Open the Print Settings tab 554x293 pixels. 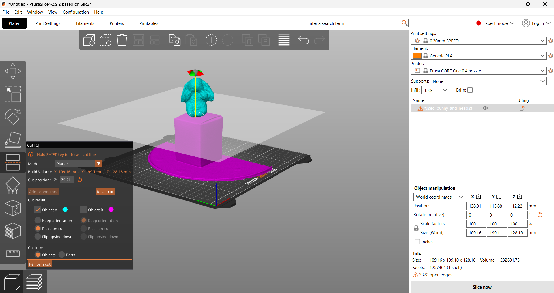[48, 23]
